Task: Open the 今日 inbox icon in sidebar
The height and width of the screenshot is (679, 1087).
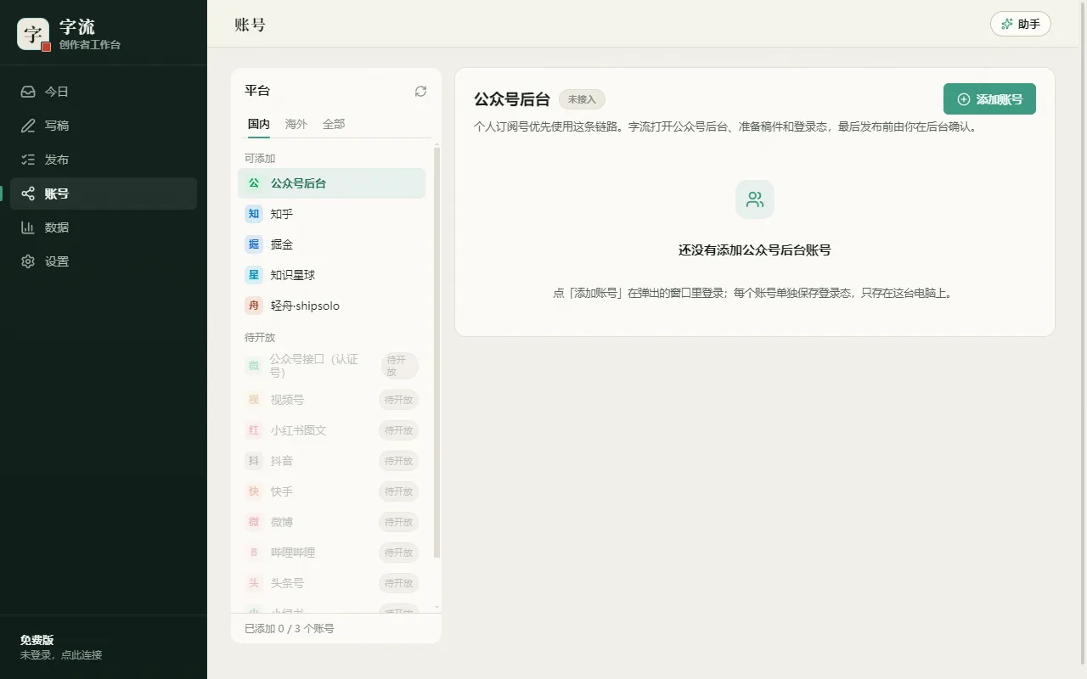Action: pos(28,92)
